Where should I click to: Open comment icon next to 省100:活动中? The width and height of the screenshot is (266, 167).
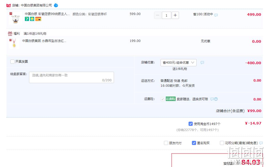click(x=216, y=15)
